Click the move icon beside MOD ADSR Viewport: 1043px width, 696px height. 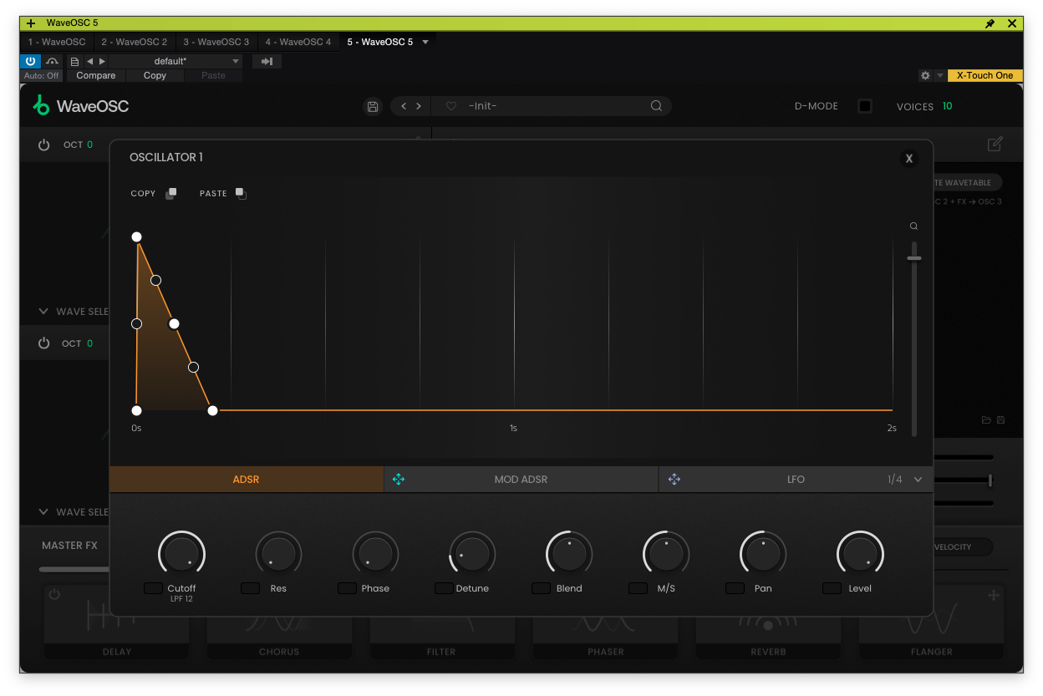[399, 480]
